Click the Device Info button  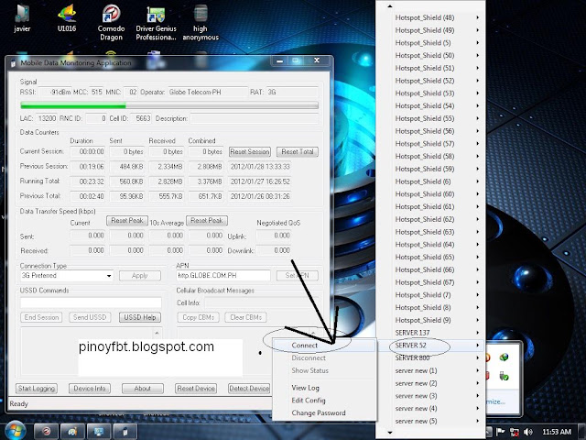tap(90, 389)
